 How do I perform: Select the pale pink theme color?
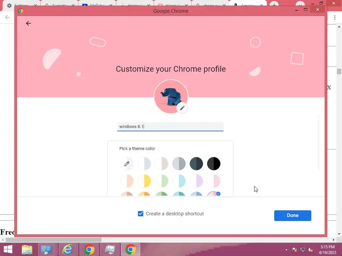tap(214, 181)
